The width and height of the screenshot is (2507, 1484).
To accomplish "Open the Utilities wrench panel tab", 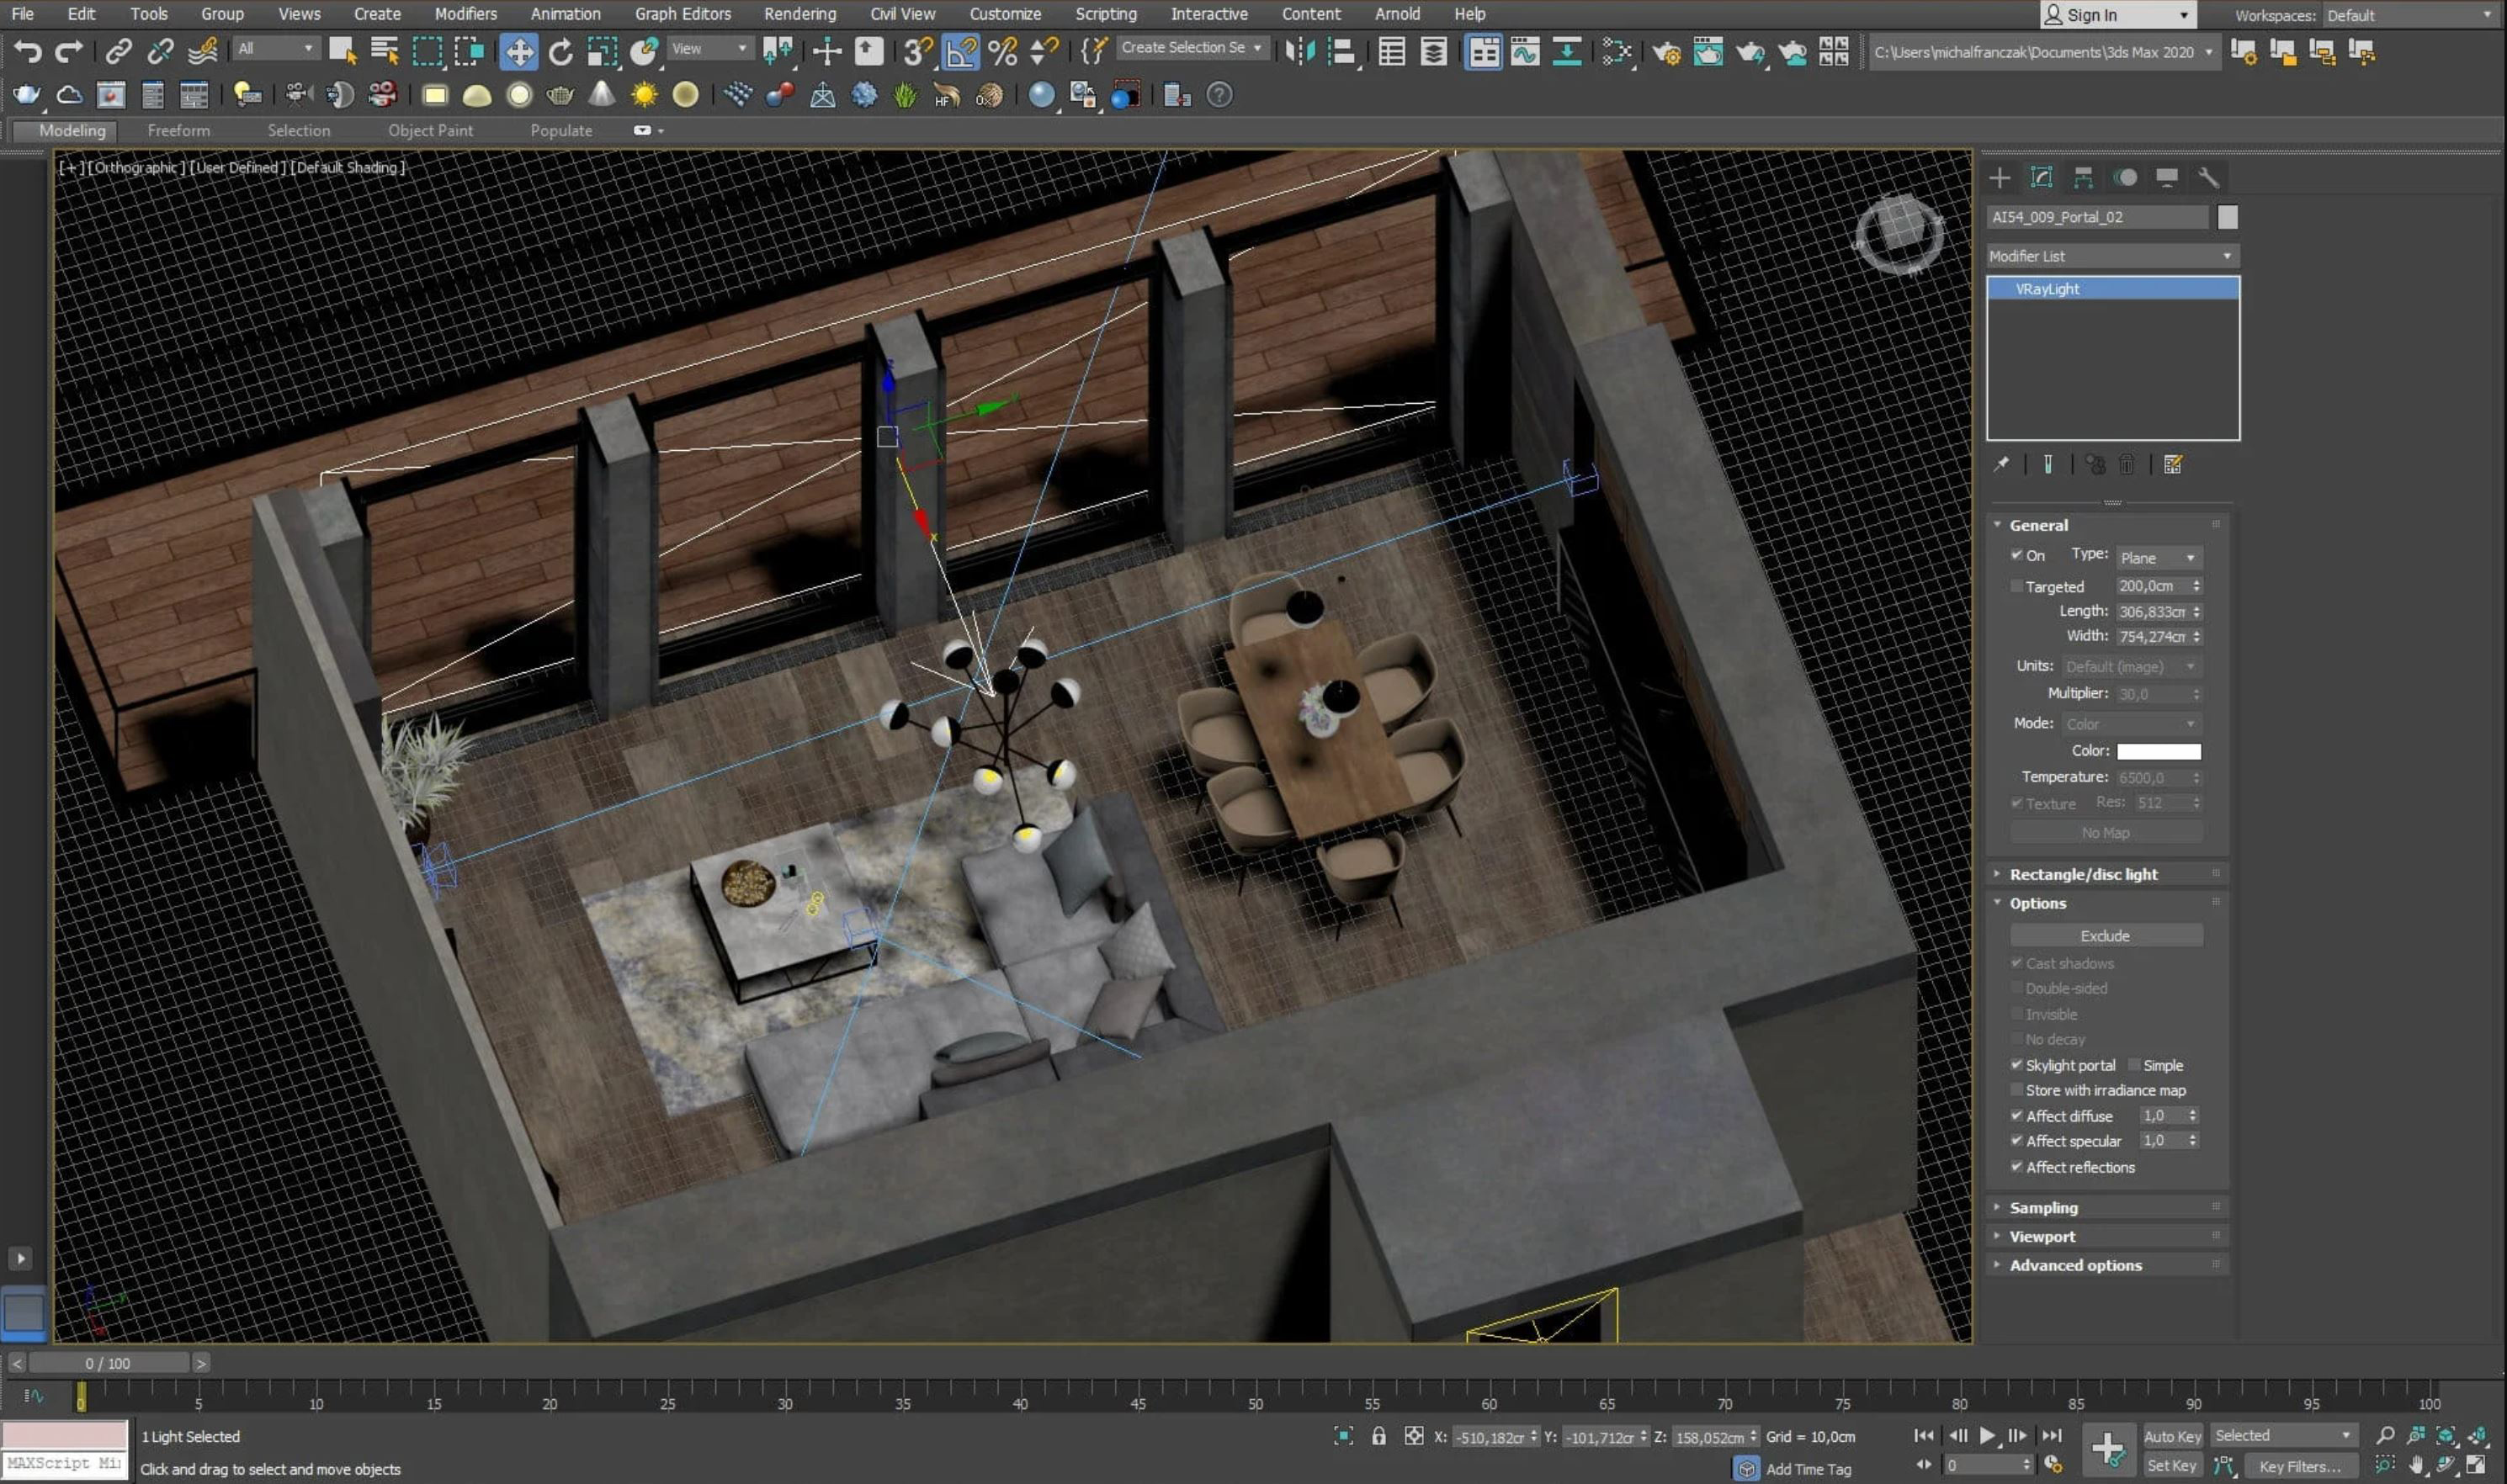I will 2208,178.
